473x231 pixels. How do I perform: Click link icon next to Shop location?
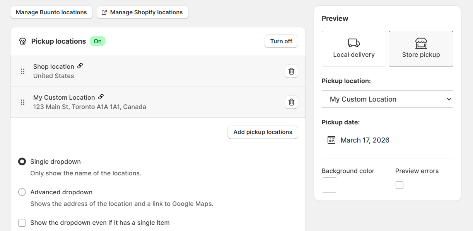click(x=80, y=66)
